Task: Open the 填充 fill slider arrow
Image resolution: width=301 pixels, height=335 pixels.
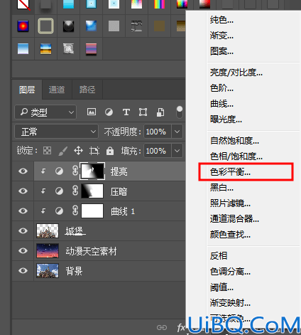Action: pos(177,151)
